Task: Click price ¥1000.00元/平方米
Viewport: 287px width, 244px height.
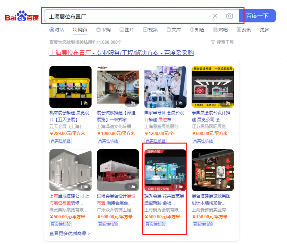Action: pyautogui.click(x=116, y=133)
